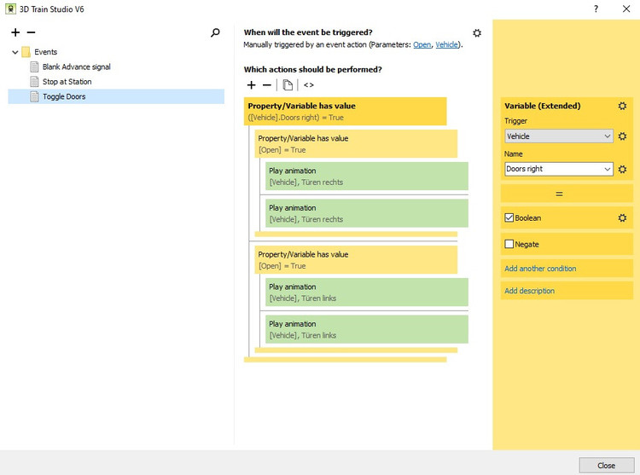Collapse the Events folder tree

point(15,52)
